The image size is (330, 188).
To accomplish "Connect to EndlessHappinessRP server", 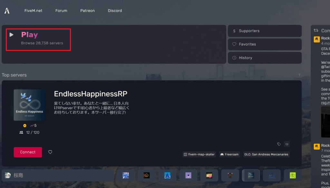I will pos(28,152).
